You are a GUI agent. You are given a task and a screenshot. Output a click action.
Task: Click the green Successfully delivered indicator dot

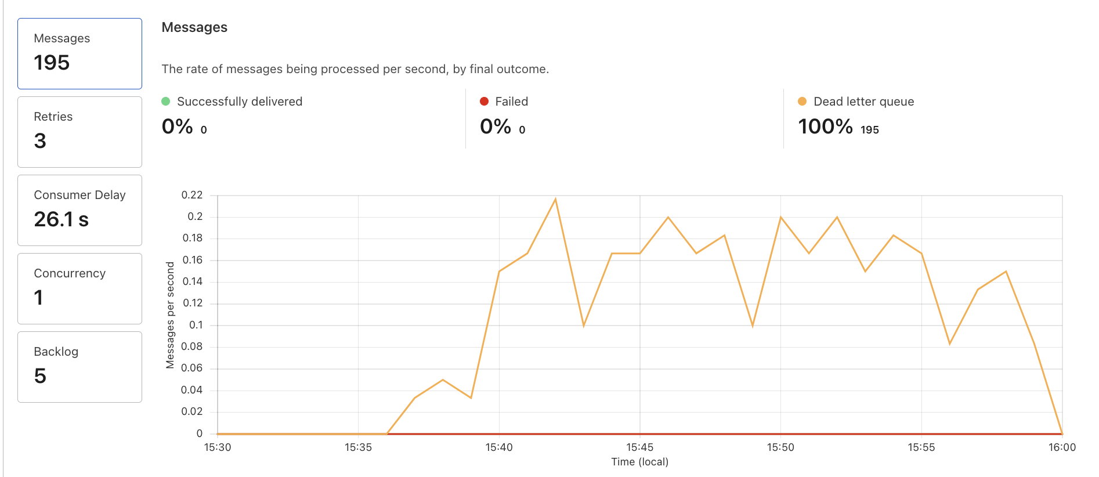(x=167, y=101)
